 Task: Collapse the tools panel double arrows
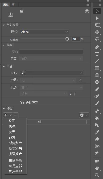click(100, 1)
